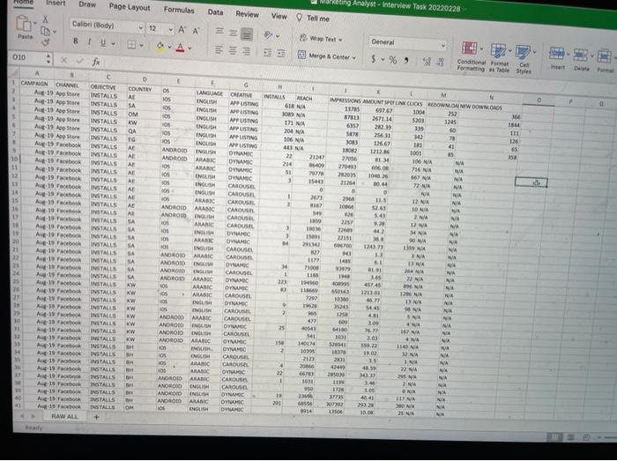Click the Paste clipboard icon
The height and width of the screenshot is (461, 617).
[x=23, y=23]
